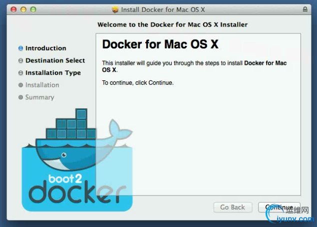Click the 'Welcome to the Docker for Mac OS X Installer' title
Screen dimensions: 317x227
click(x=172, y=24)
